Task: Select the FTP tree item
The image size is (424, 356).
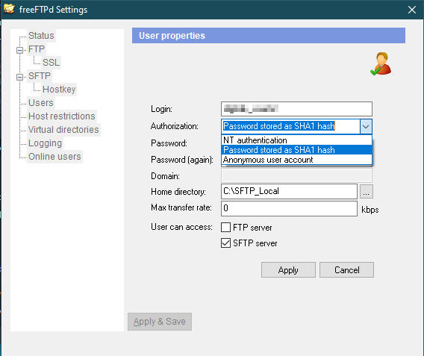Action: point(37,49)
